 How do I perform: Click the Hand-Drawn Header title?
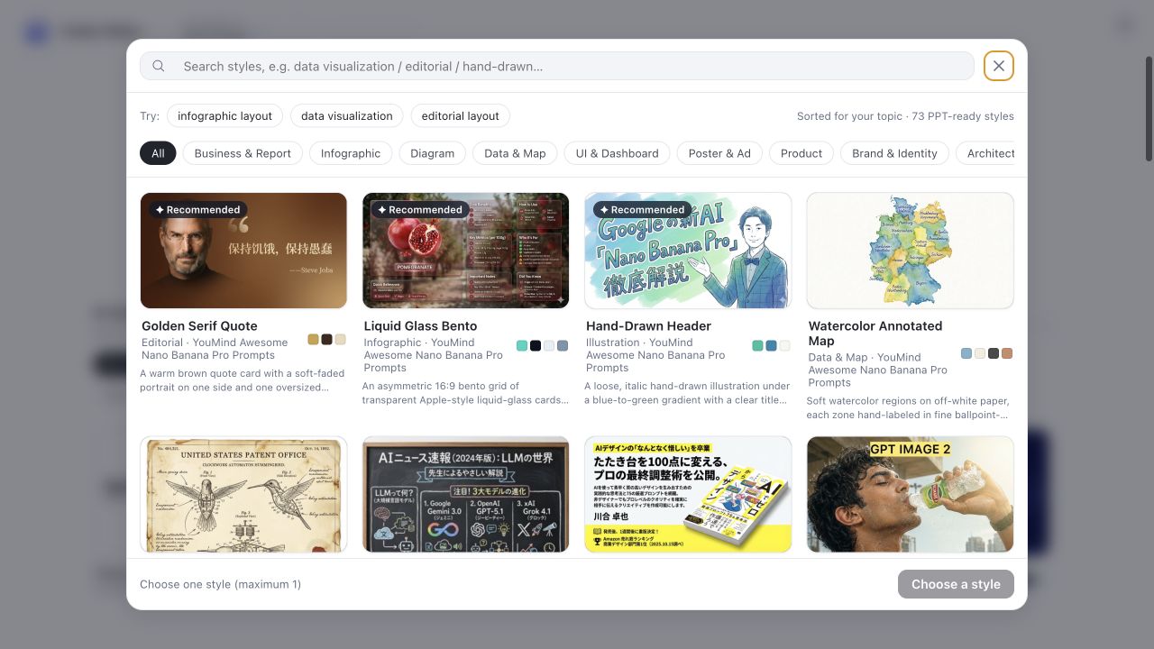[x=648, y=326]
